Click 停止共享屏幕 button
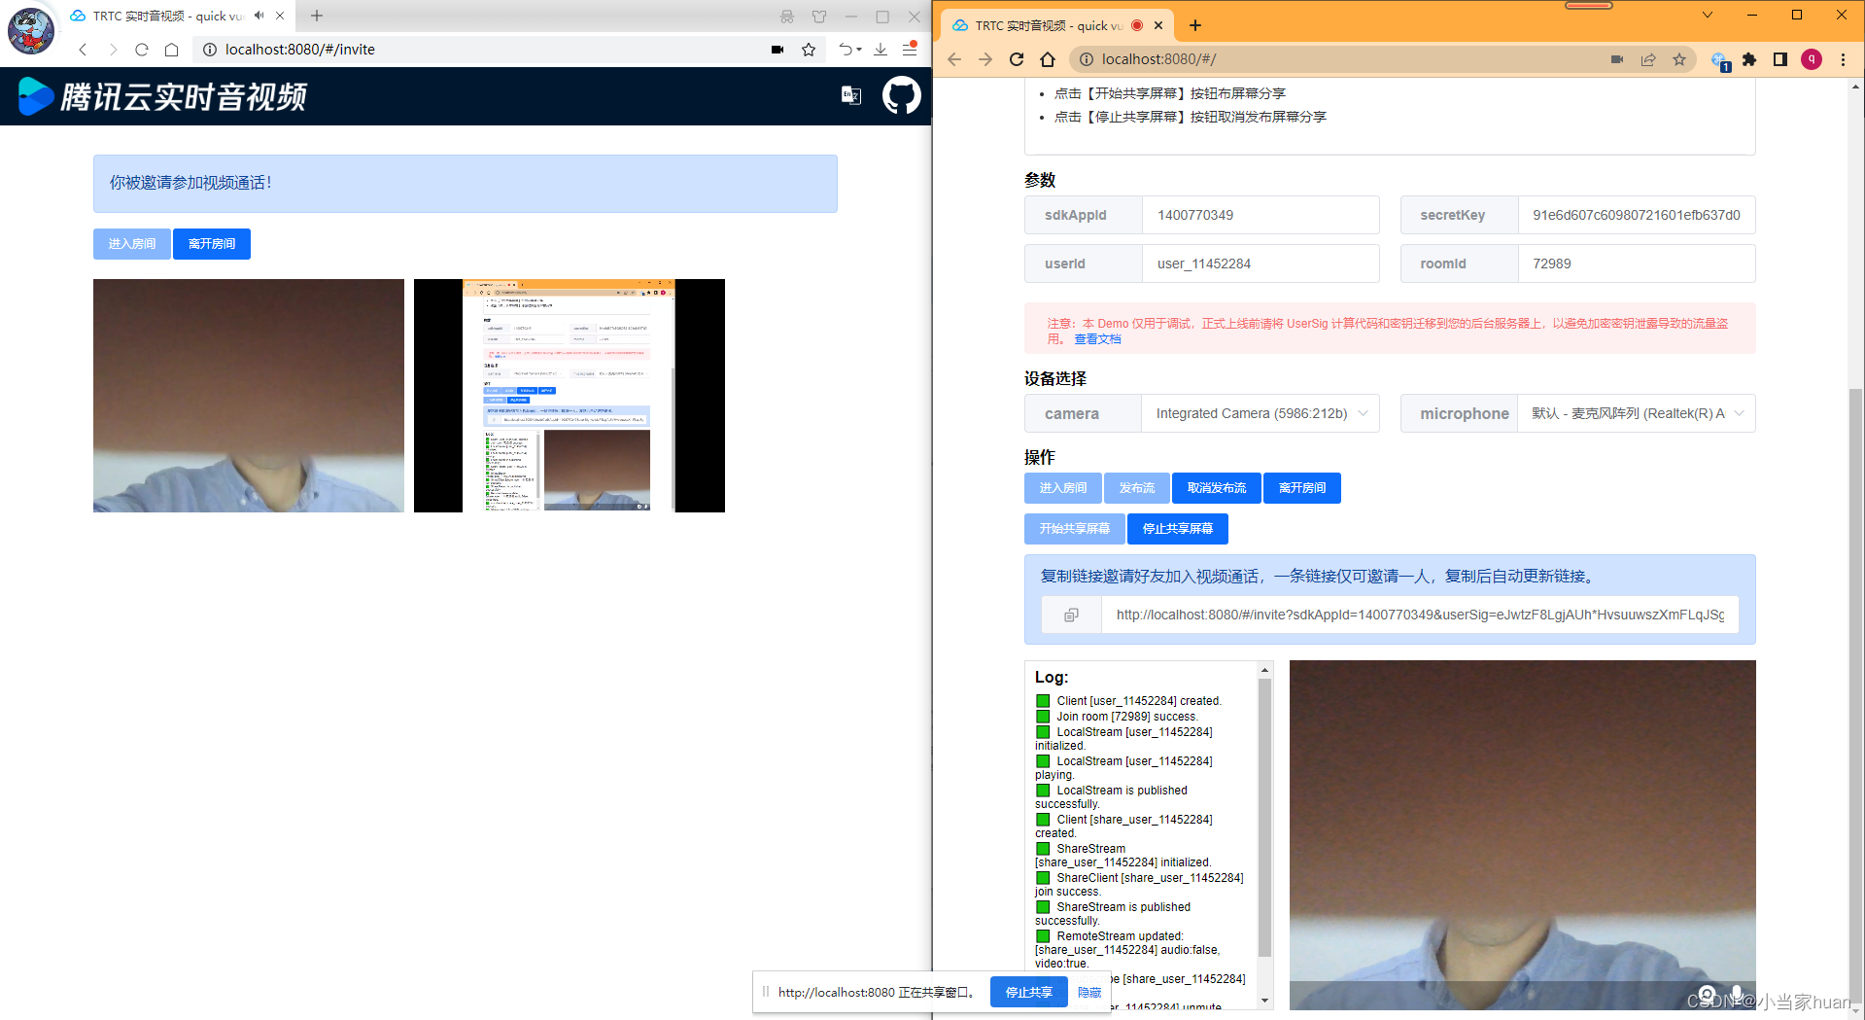The width and height of the screenshot is (1865, 1020). click(1178, 529)
